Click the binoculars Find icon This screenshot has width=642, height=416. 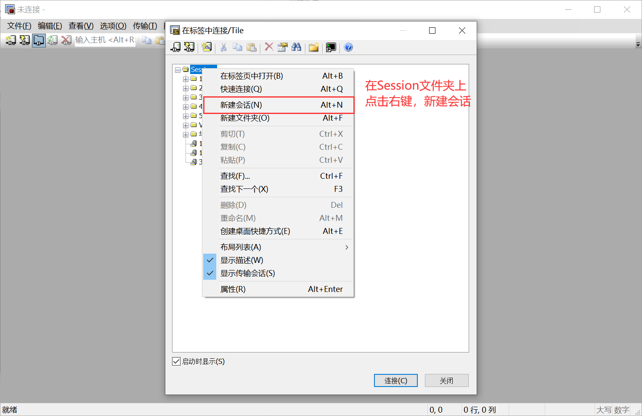[x=296, y=47]
